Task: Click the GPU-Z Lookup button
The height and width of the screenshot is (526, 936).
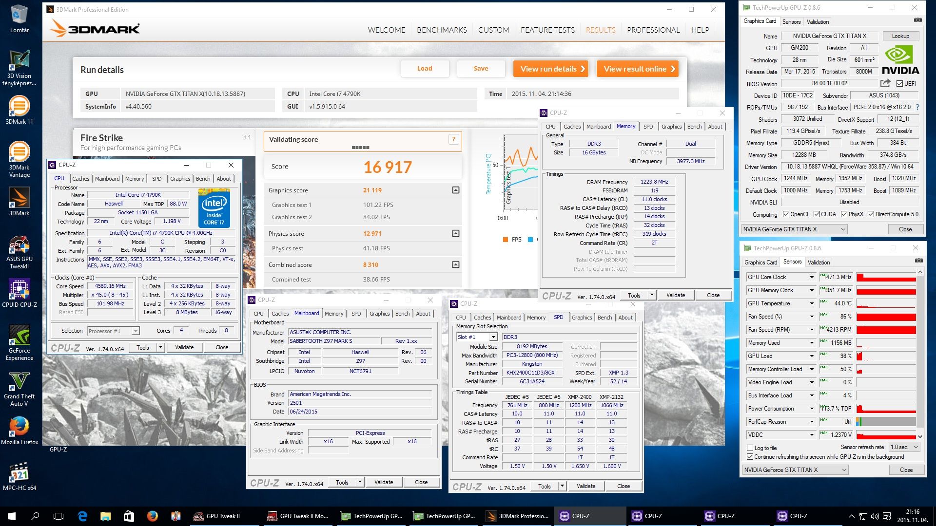Action: point(900,36)
